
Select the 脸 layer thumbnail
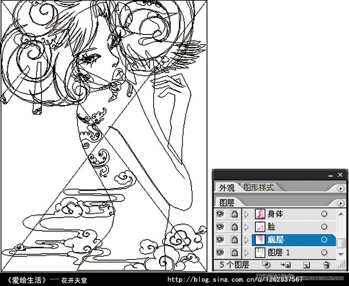[x=260, y=227]
